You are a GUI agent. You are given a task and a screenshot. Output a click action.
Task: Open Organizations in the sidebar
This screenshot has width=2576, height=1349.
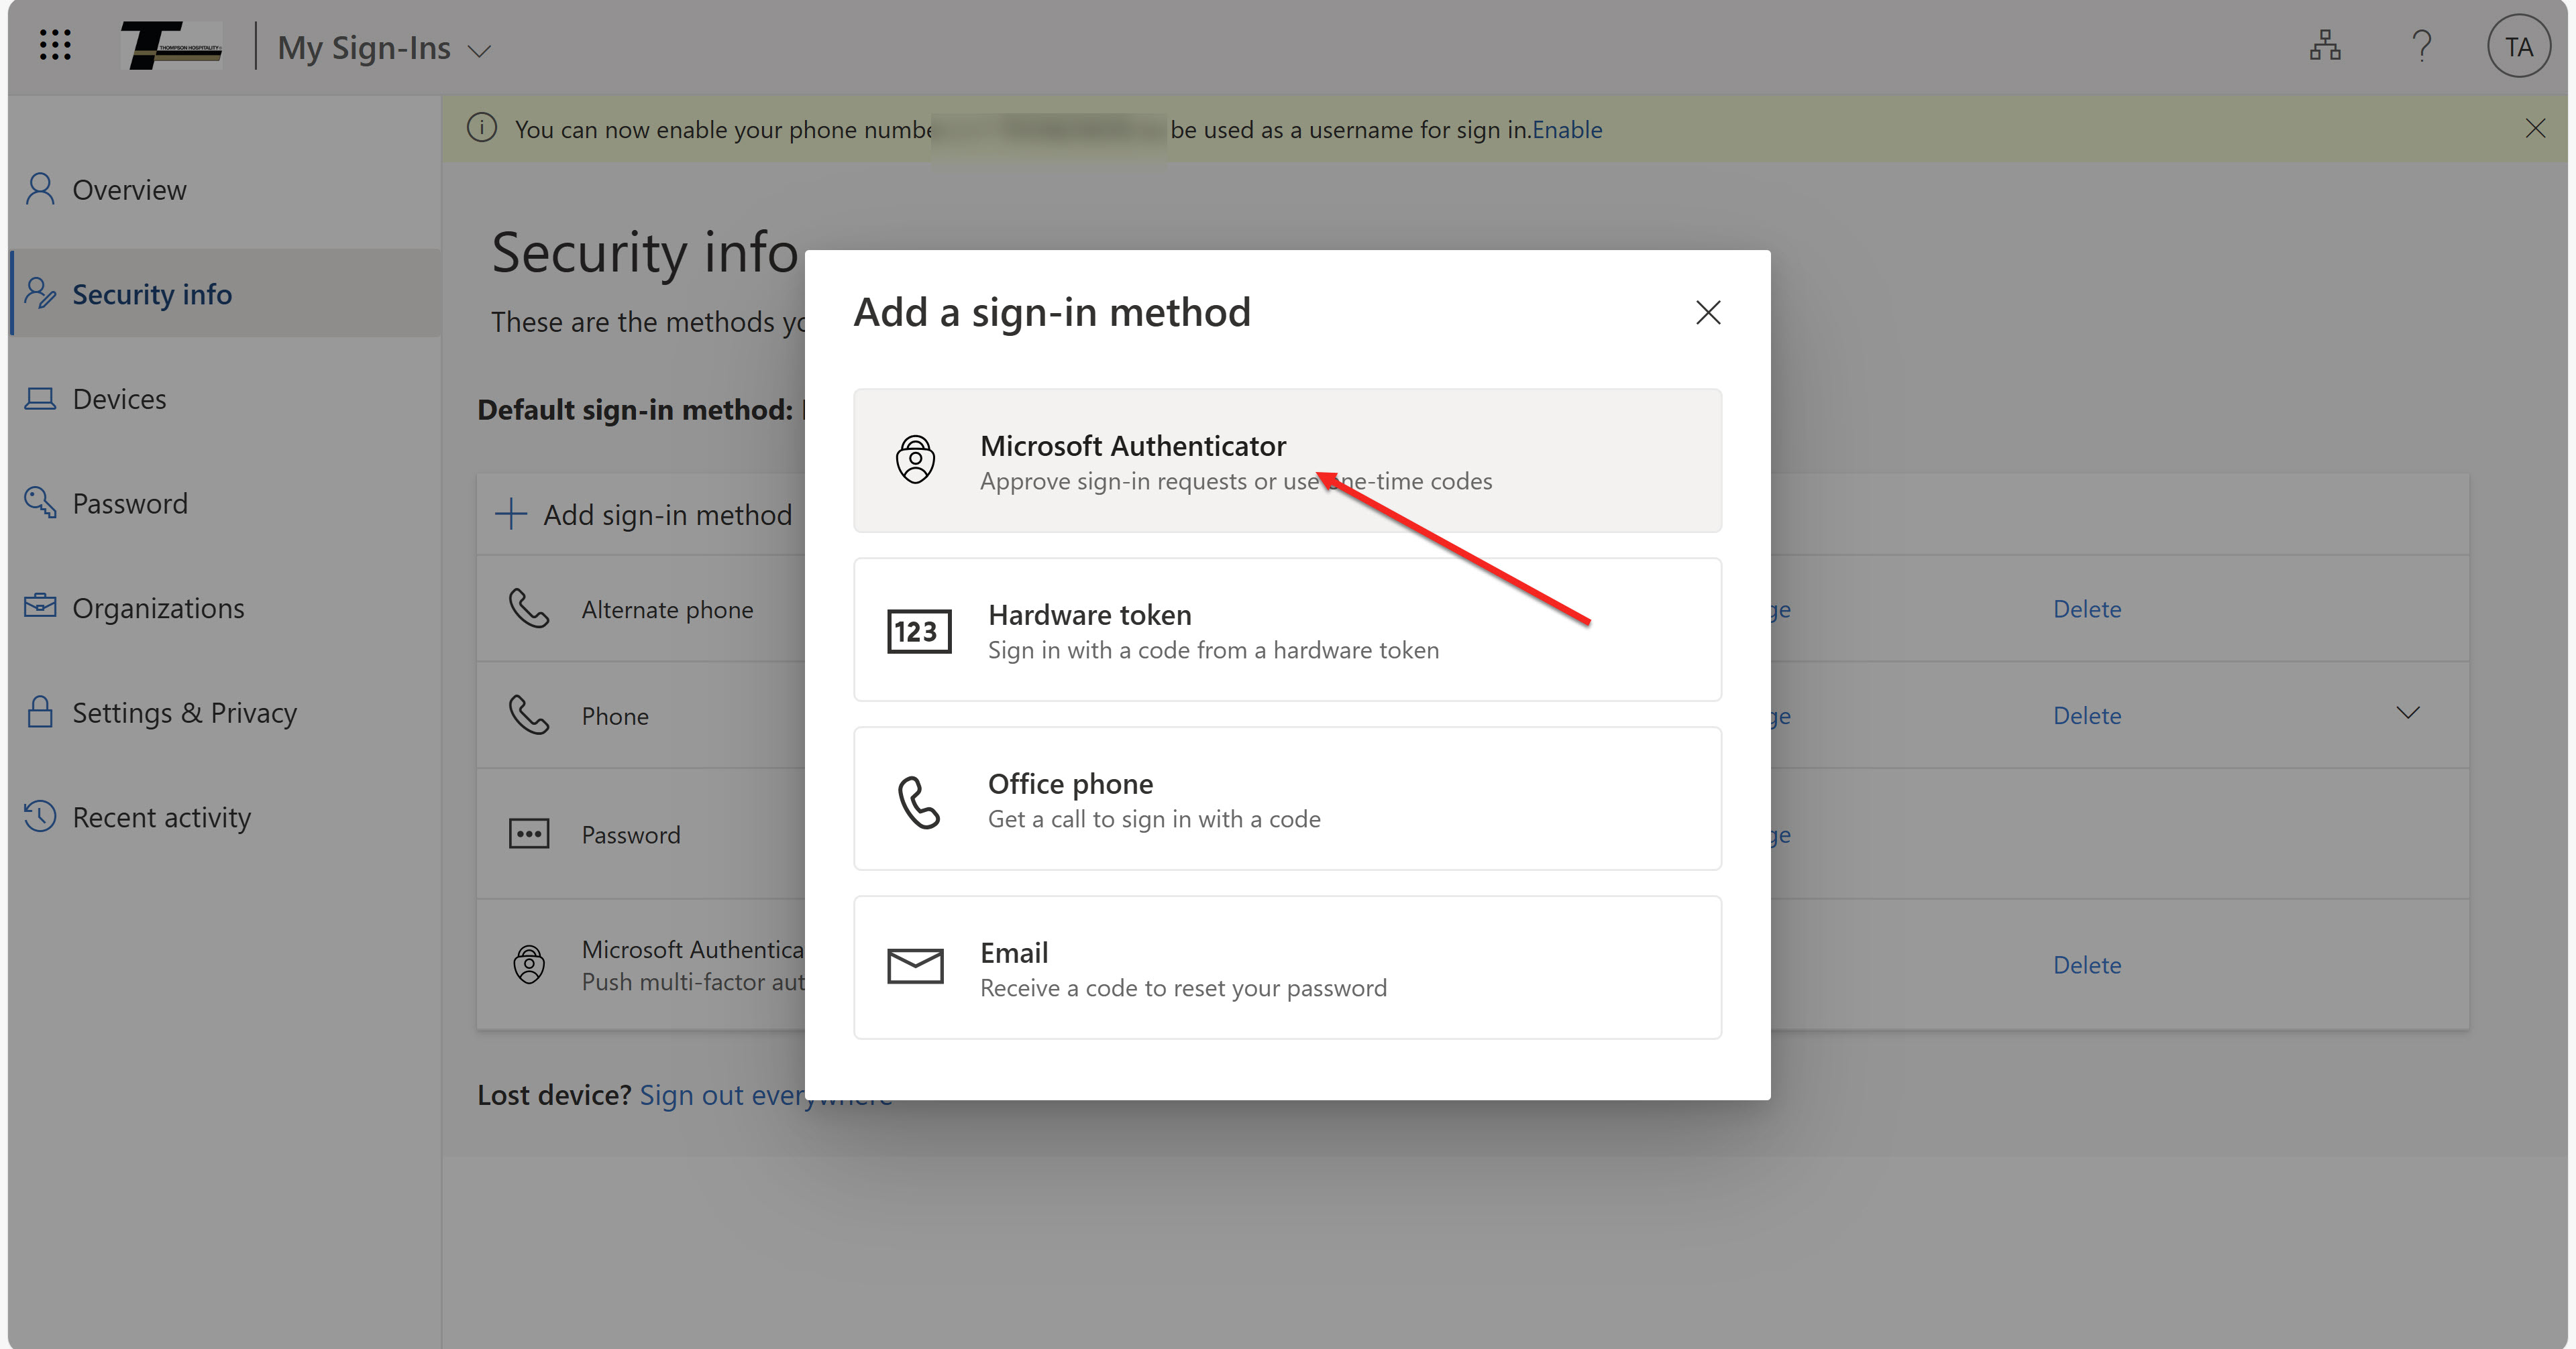click(225, 607)
